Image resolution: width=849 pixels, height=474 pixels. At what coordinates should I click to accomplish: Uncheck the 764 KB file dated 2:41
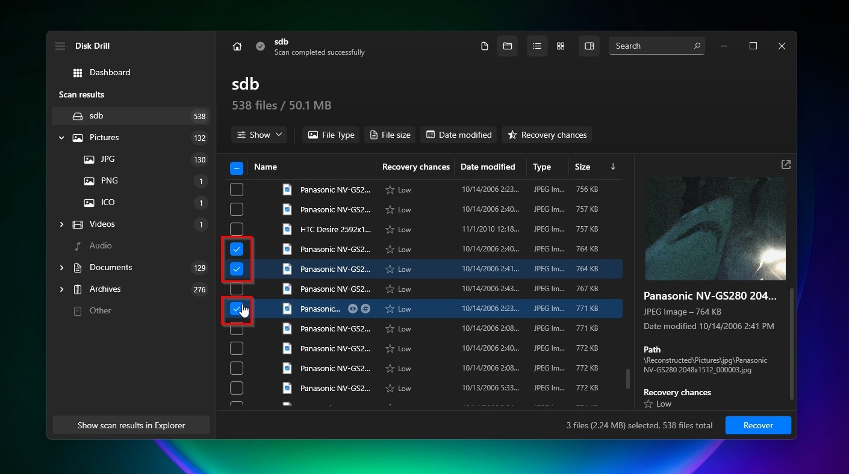(x=237, y=269)
